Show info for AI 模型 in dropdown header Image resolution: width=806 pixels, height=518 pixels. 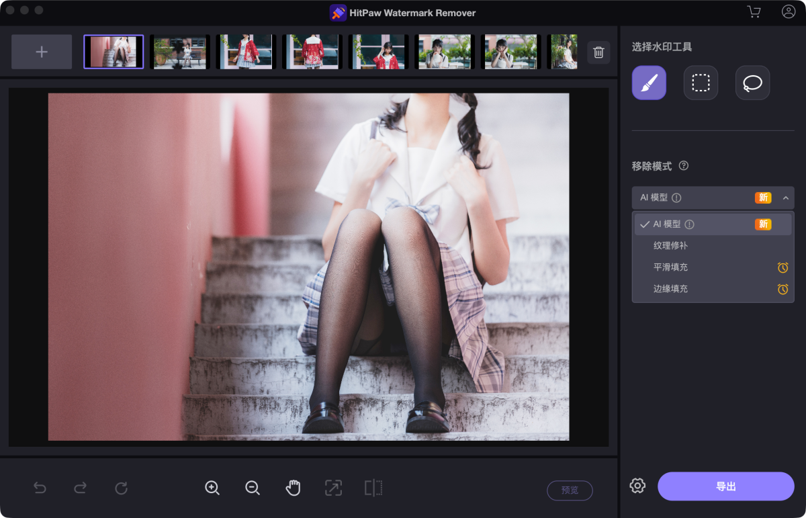[x=676, y=198]
